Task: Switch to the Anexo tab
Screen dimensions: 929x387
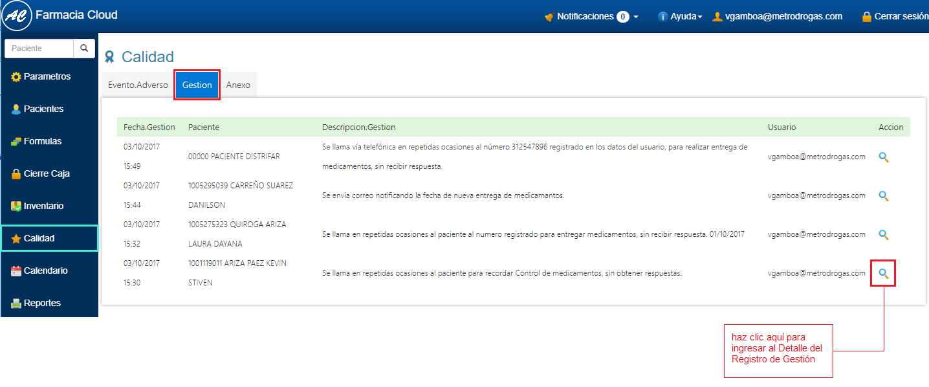Action: (238, 85)
